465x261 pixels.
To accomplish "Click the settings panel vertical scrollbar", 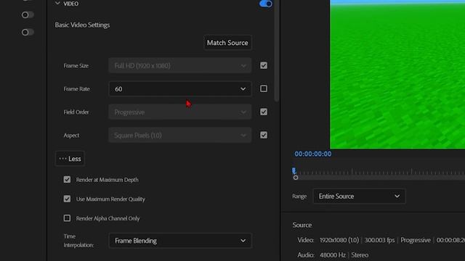I will coord(276,50).
